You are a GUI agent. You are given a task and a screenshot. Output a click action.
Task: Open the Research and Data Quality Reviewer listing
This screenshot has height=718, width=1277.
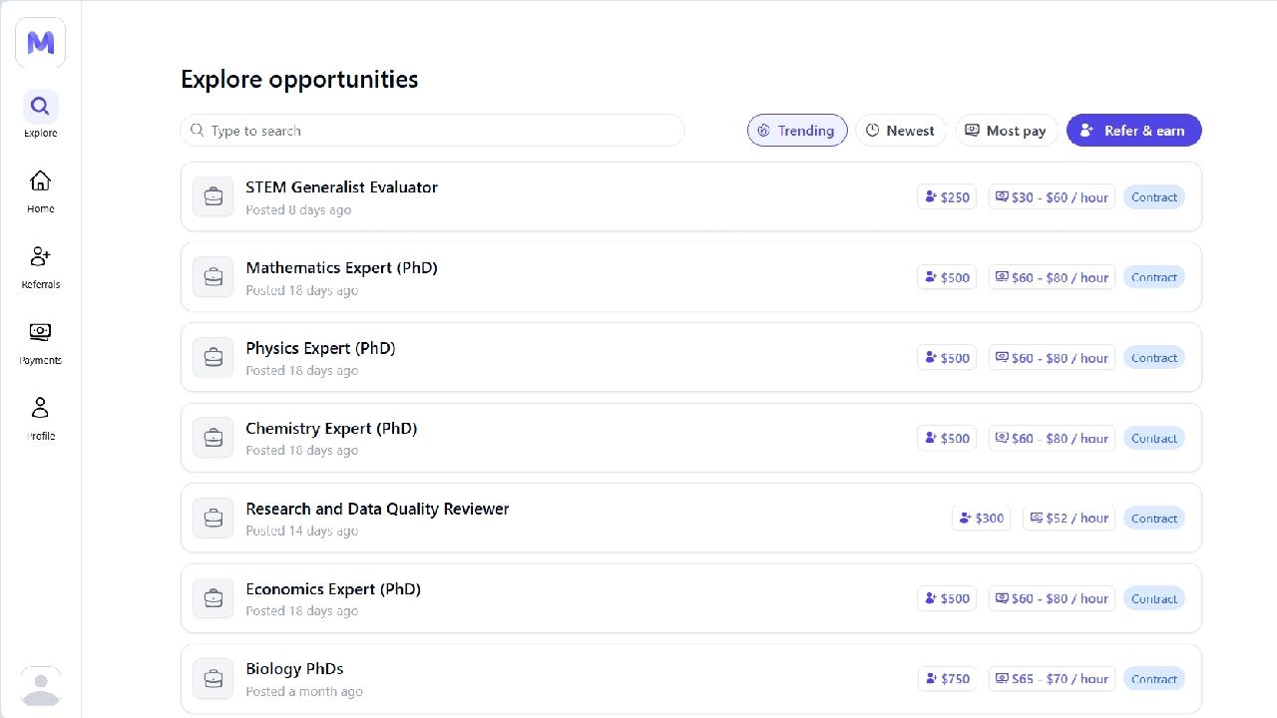tap(377, 509)
